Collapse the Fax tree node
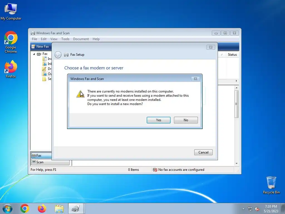285x214 pixels. 34,54
